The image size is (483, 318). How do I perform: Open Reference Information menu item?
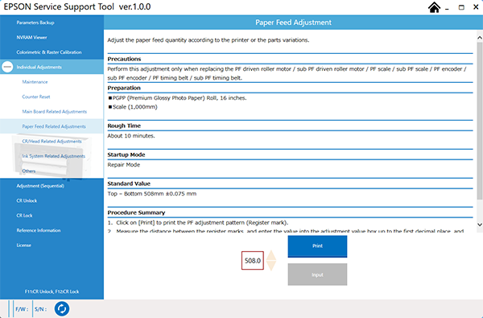39,230
